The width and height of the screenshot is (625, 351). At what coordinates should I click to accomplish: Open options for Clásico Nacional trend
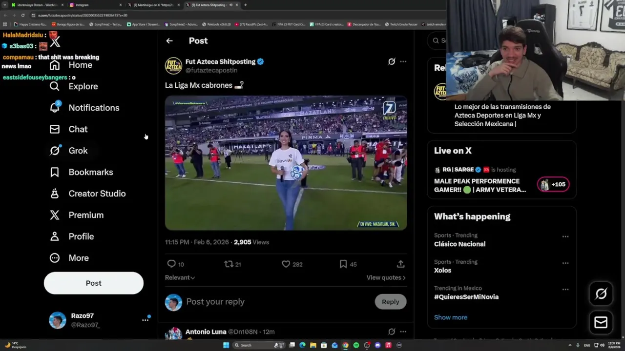coord(565,236)
